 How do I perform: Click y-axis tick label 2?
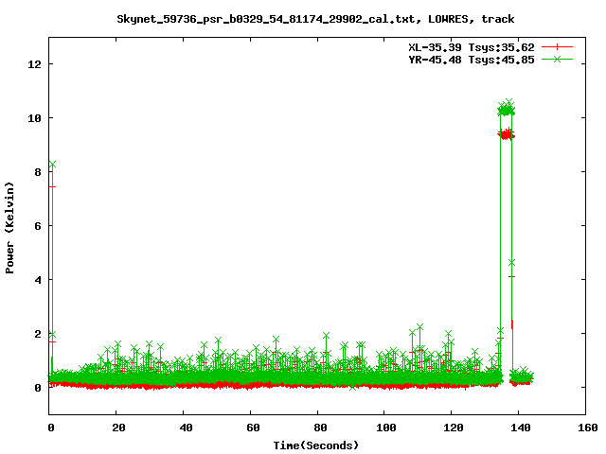point(38,334)
